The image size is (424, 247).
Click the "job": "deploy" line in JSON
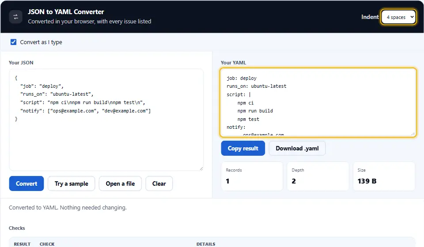point(42,86)
